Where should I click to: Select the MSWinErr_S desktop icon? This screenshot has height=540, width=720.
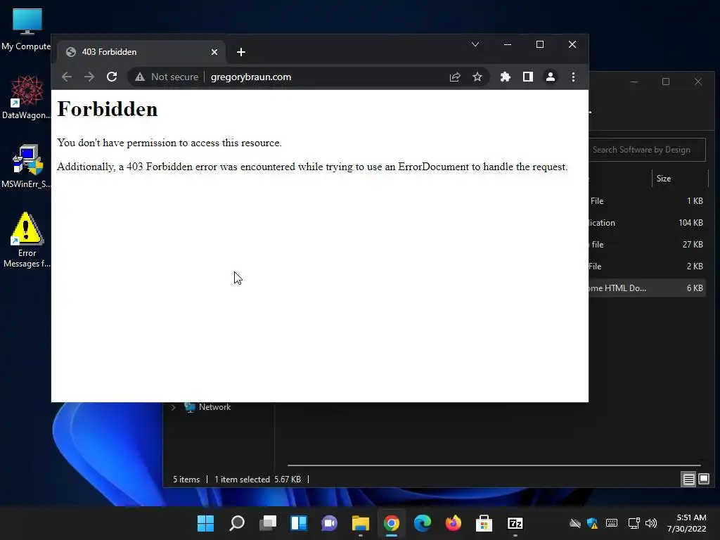coord(27,166)
